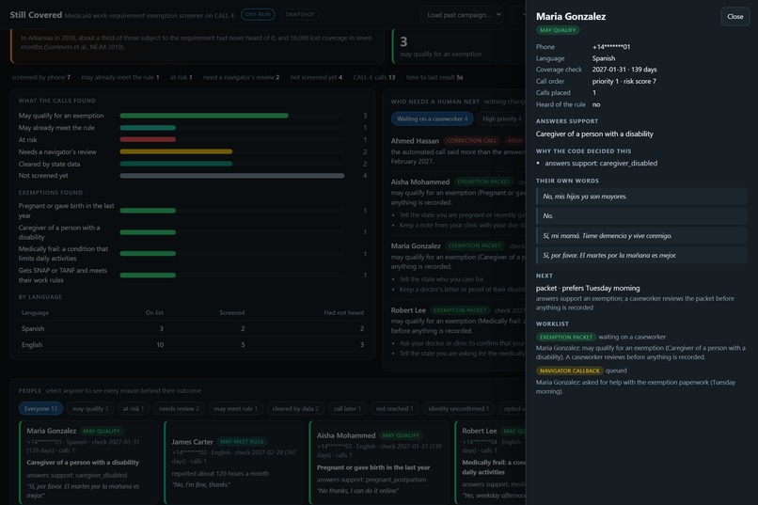Screen dimensions: 758x505
Task: Click the Pregnant or gave birth exemption bar
Action: 148,211
